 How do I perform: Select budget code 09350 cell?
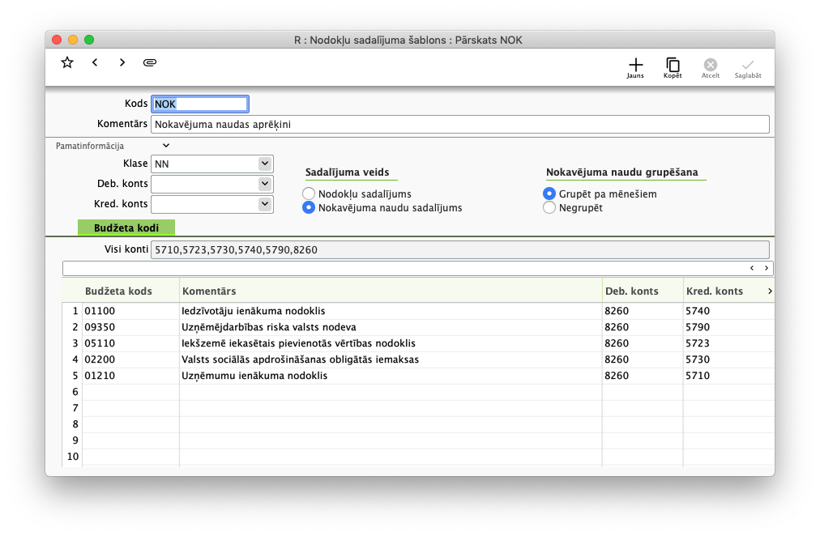[x=130, y=327]
